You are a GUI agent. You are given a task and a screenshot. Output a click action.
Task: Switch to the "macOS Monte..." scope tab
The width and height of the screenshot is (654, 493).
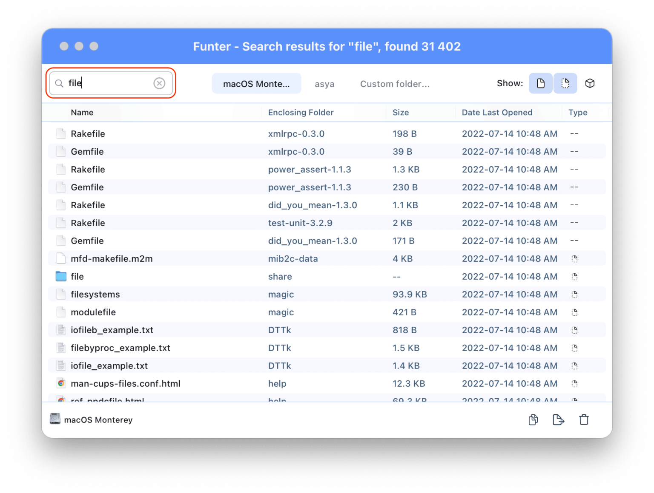coord(256,83)
